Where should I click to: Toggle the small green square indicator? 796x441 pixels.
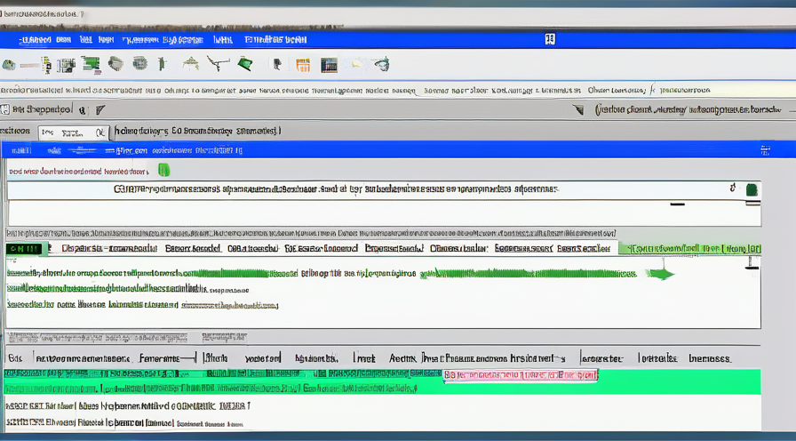point(163,170)
